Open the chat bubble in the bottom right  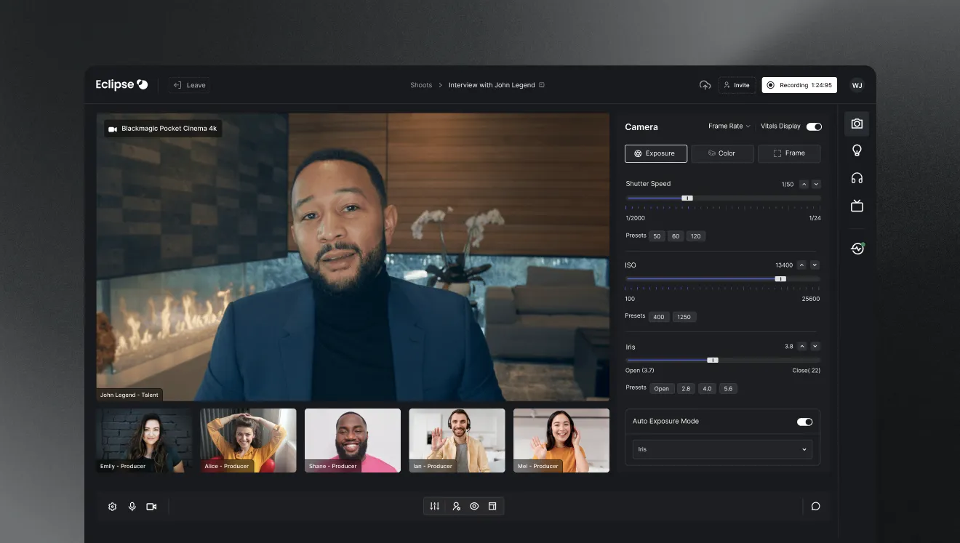coord(815,506)
